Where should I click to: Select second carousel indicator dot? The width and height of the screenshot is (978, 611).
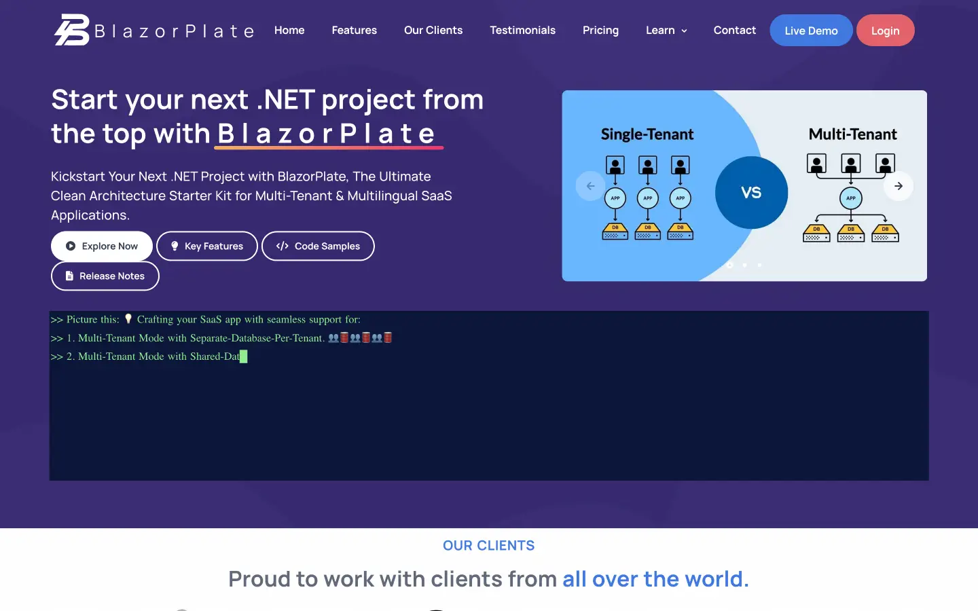pyautogui.click(x=745, y=265)
